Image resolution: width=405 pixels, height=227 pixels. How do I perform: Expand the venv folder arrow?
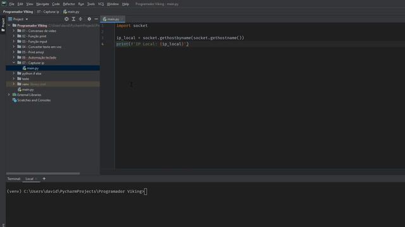point(14,84)
